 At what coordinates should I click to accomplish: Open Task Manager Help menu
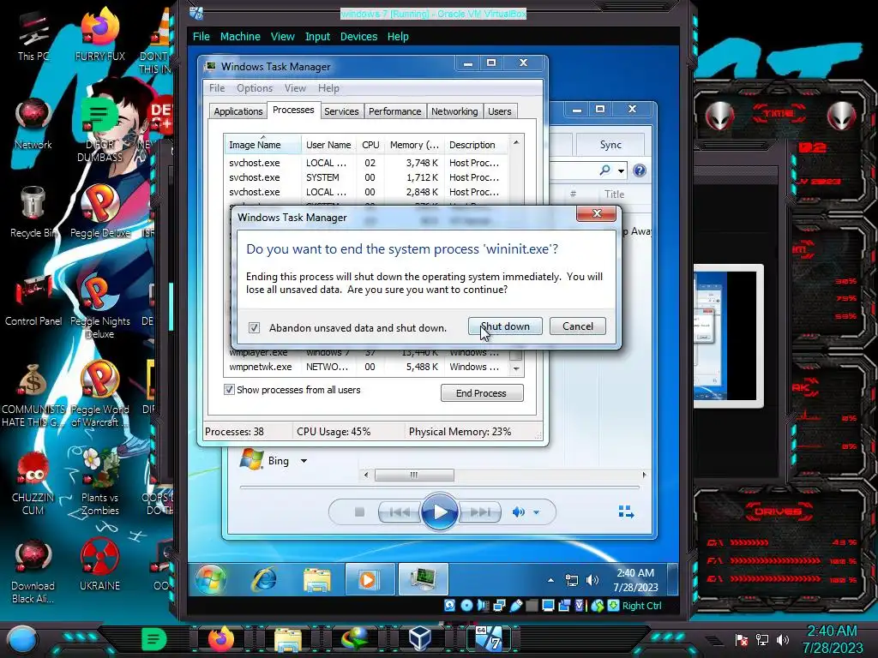(x=328, y=88)
